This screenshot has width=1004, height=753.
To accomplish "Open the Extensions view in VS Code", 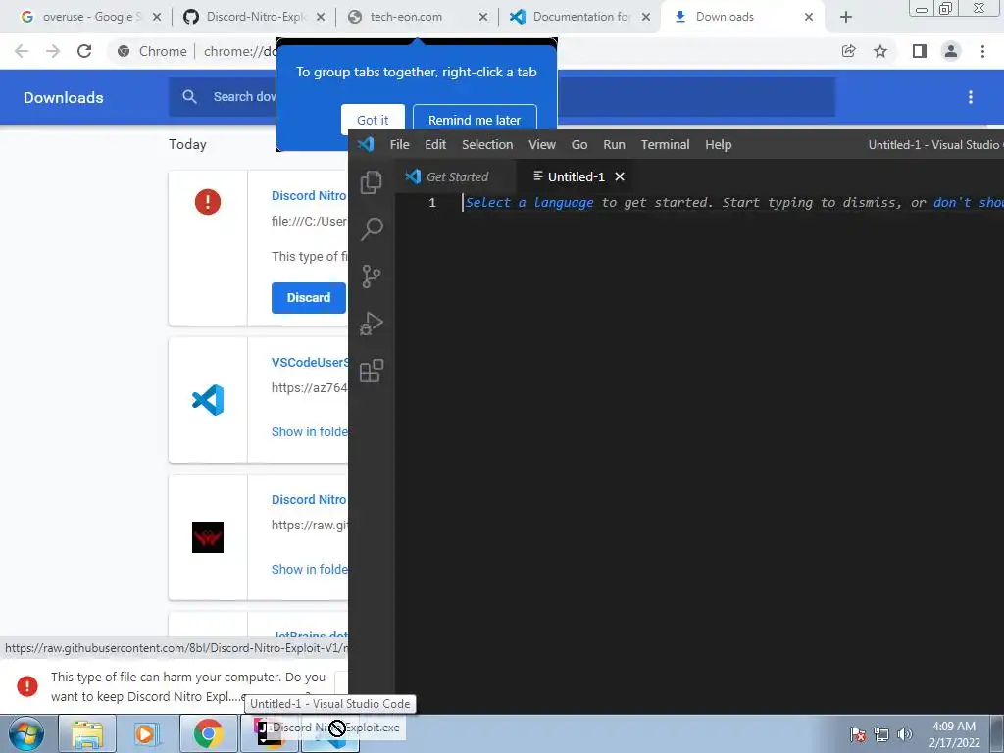I will coord(372,371).
